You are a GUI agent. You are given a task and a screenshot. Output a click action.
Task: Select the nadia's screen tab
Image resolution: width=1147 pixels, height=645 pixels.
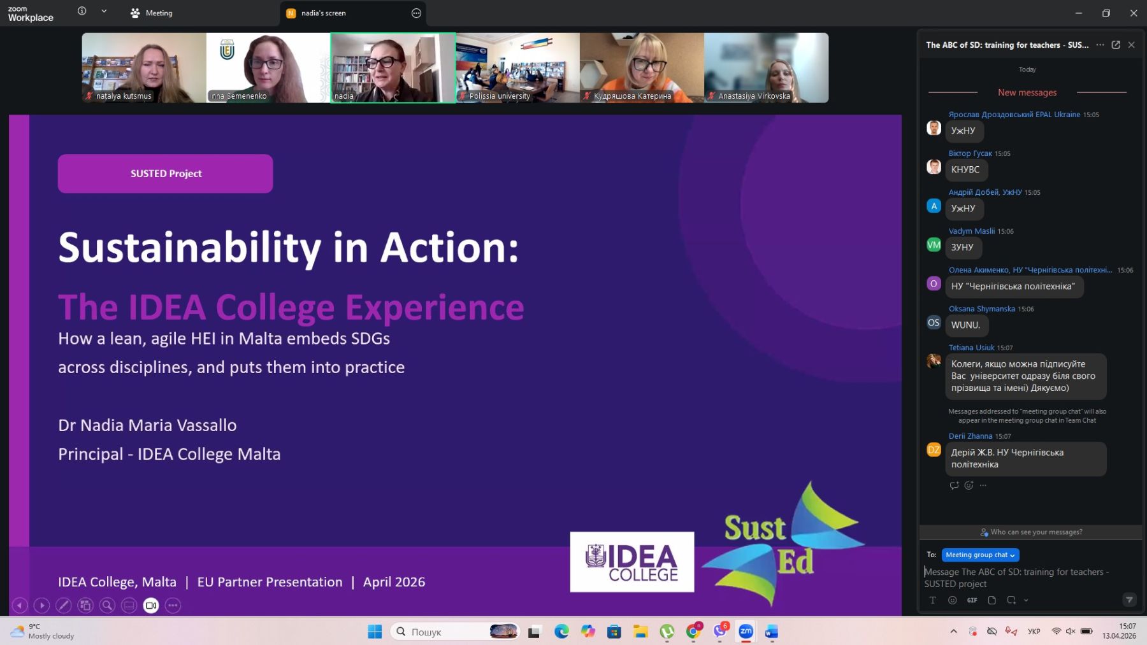[324, 13]
